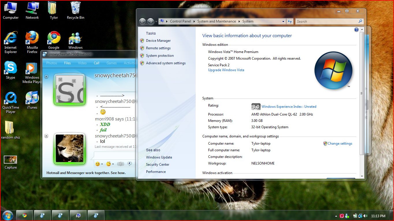The width and height of the screenshot is (394, 221).
Task: Select the Files tab in Messenger
Action: tap(67, 63)
